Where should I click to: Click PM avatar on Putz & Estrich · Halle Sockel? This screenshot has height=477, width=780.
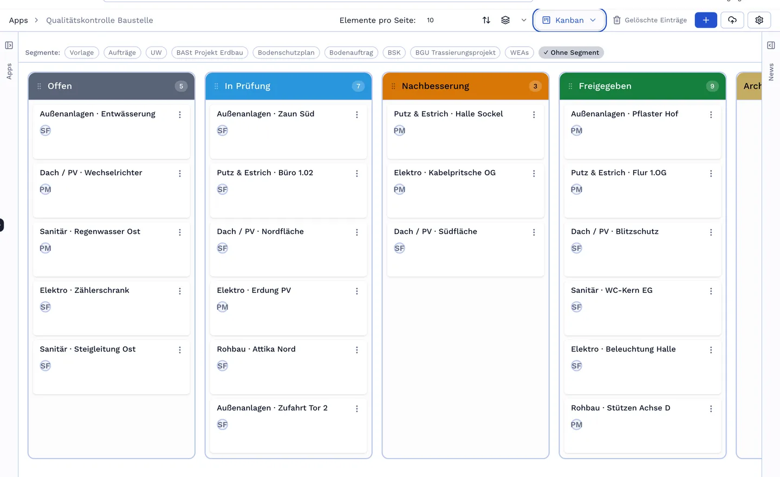[x=400, y=130]
